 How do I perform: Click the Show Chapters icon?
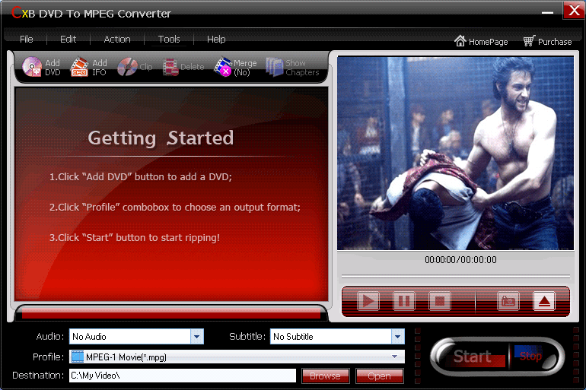[x=274, y=67]
